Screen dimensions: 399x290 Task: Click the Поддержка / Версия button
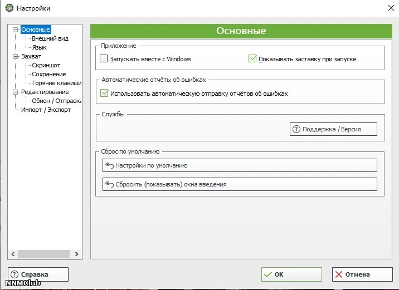click(333, 129)
